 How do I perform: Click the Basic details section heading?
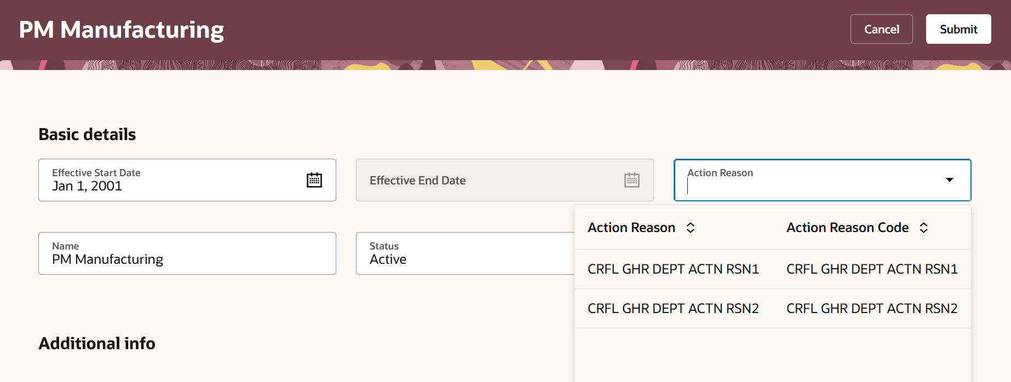point(87,135)
